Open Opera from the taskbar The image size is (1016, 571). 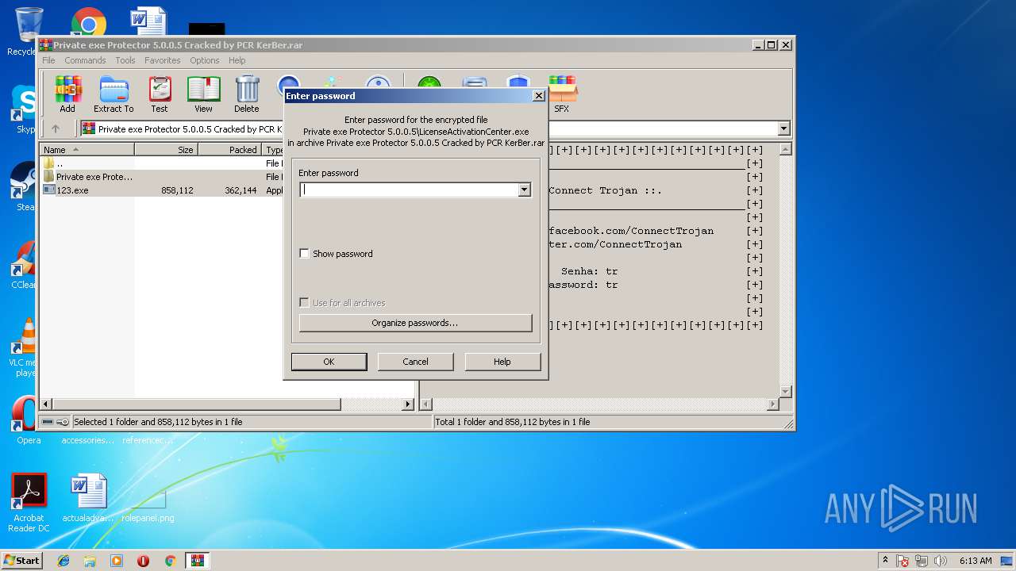coord(143,561)
